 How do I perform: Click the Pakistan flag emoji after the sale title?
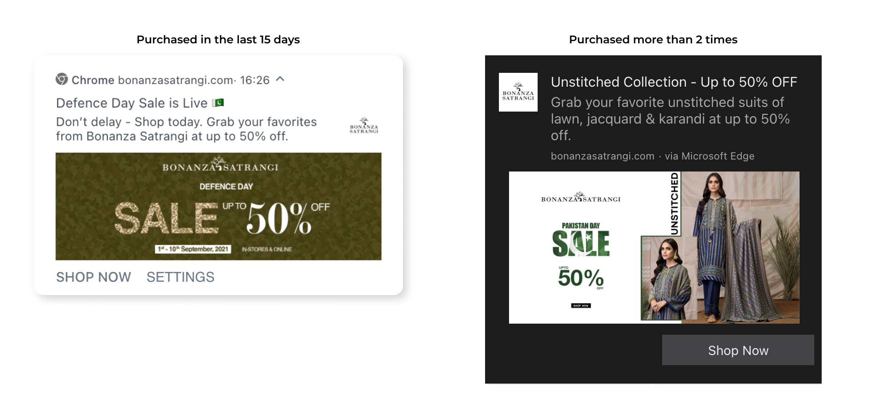(x=218, y=102)
